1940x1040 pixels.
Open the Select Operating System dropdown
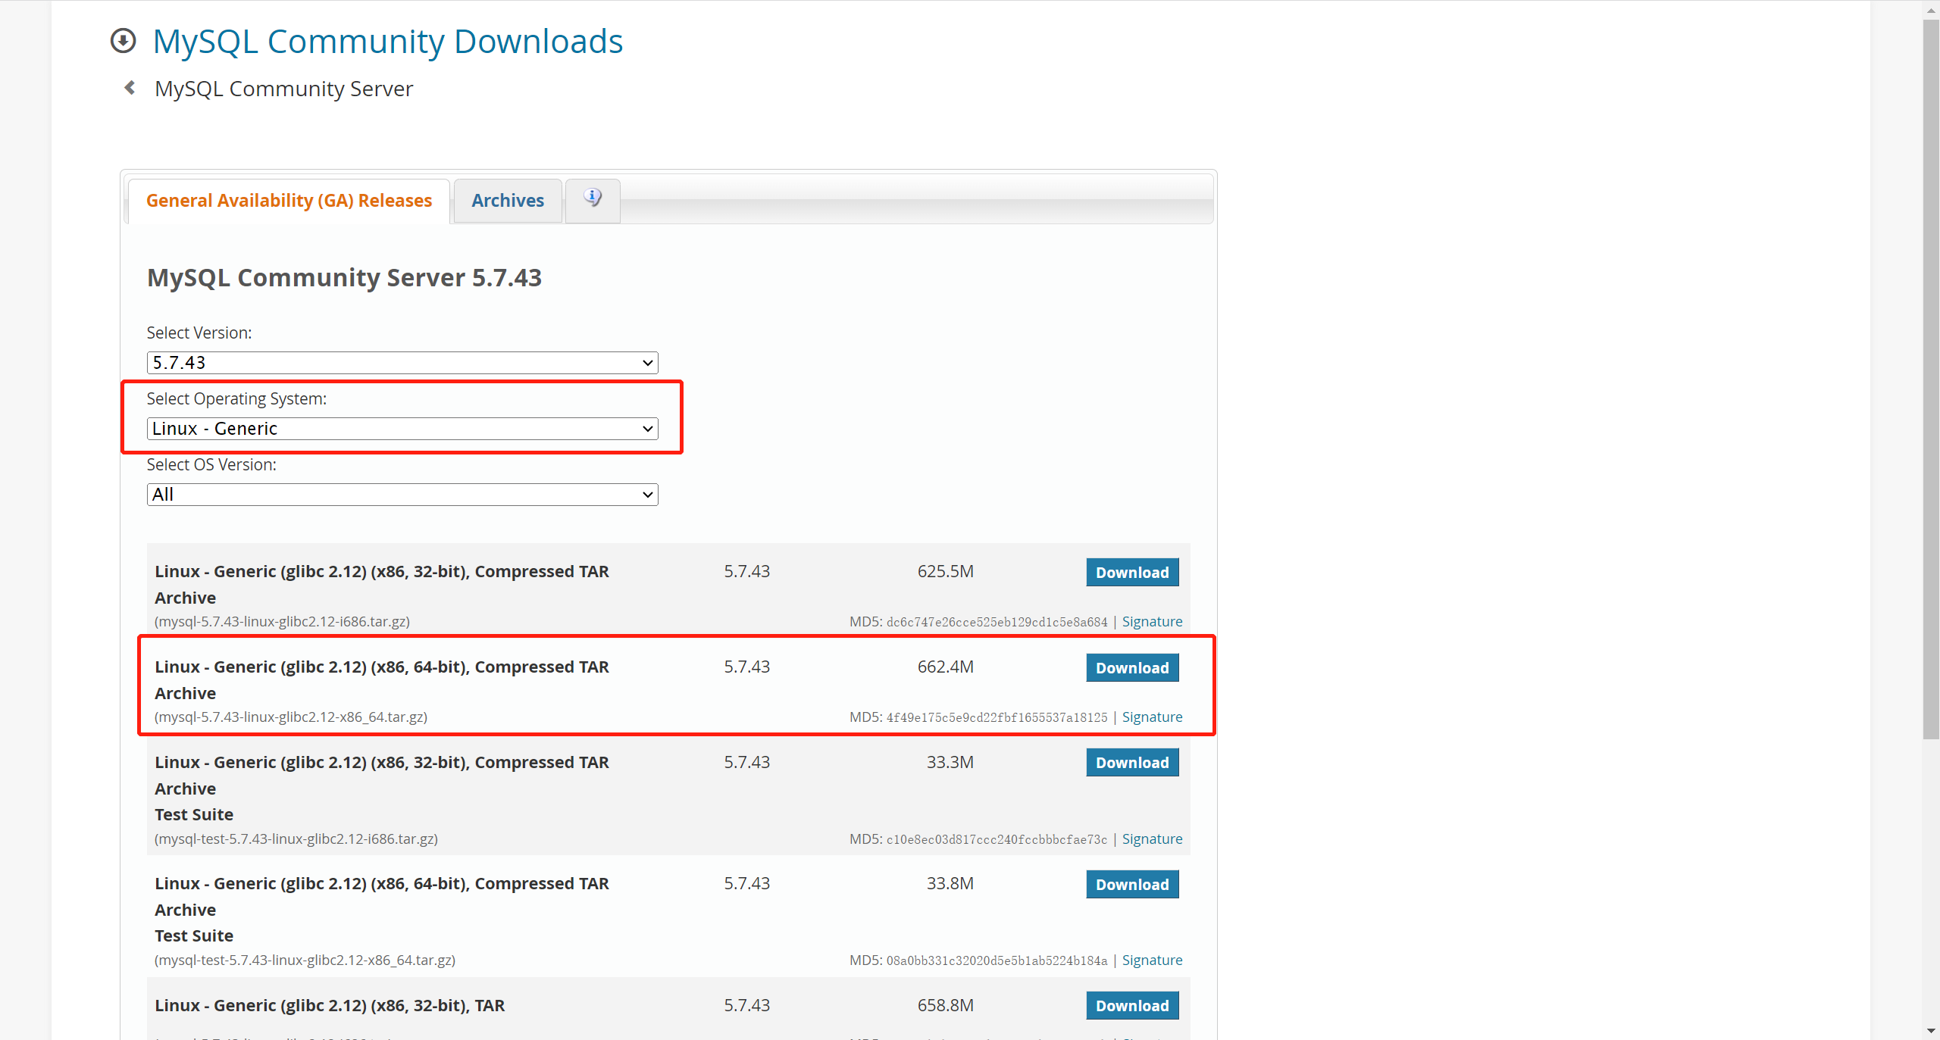pos(402,429)
